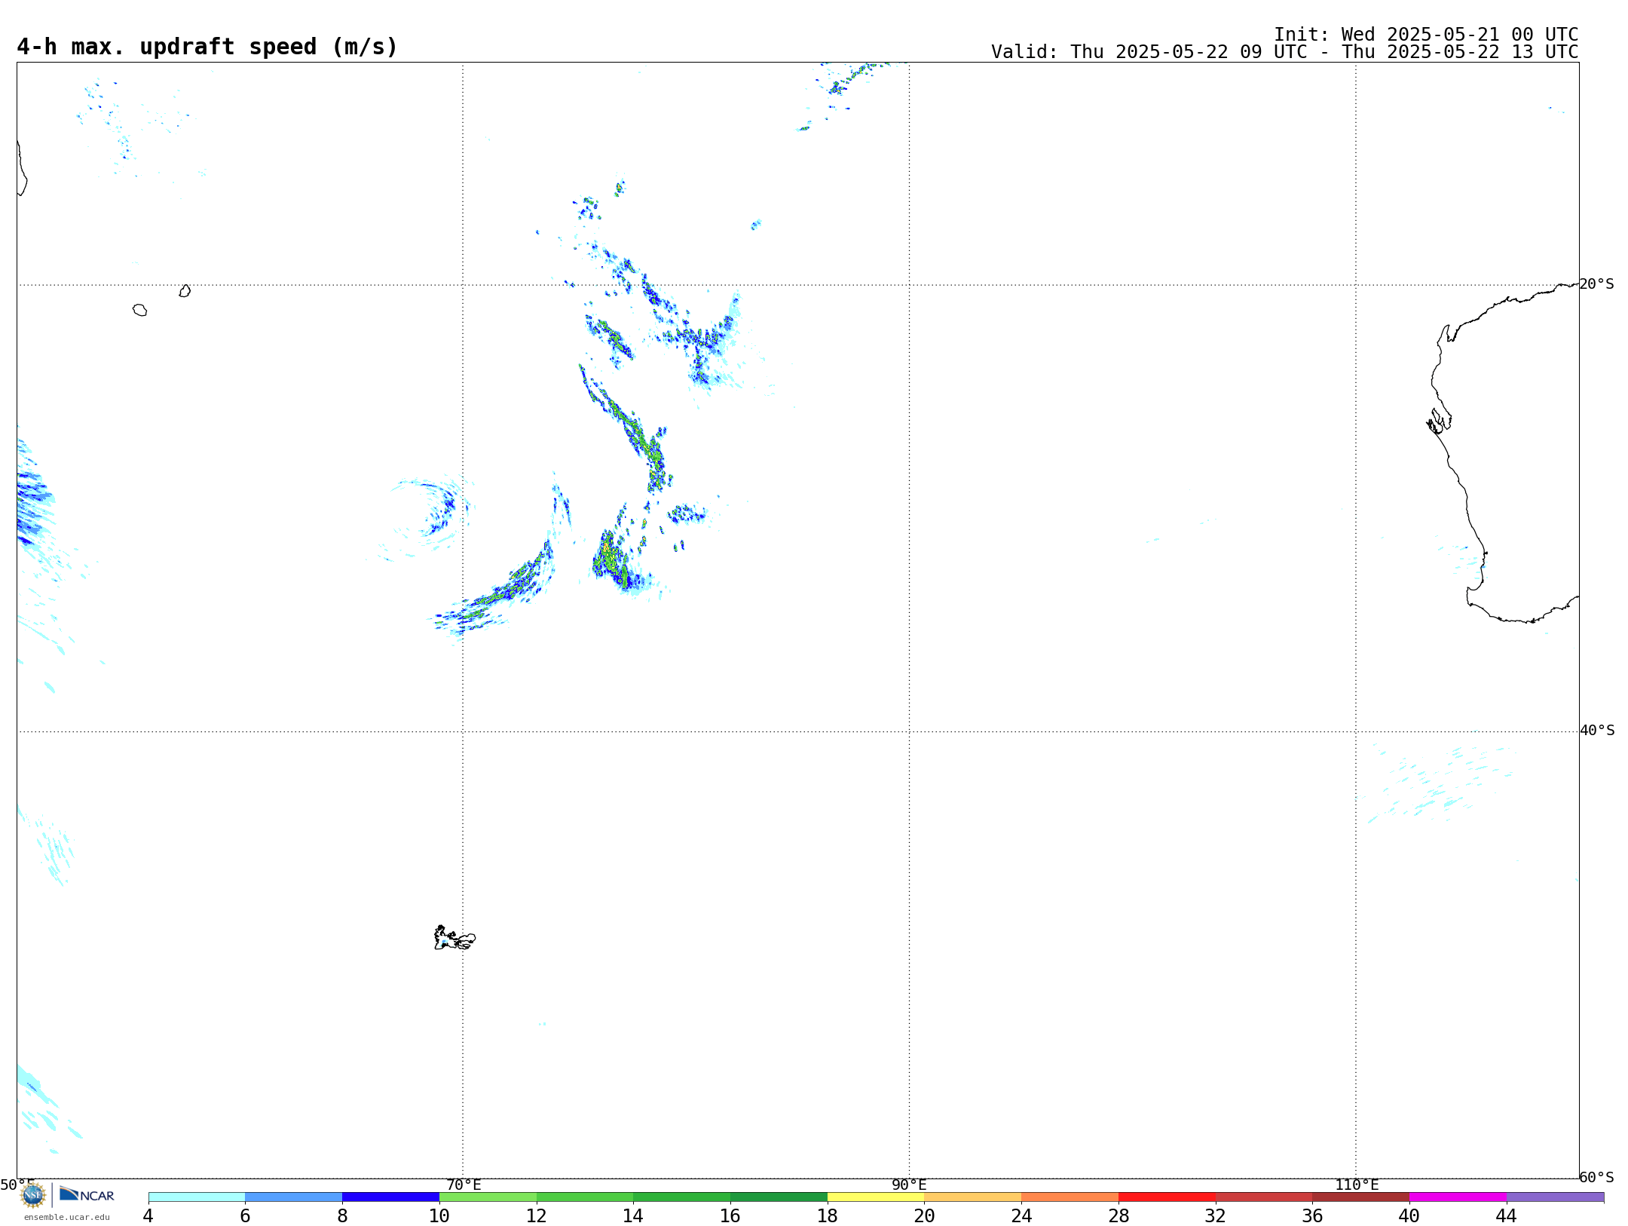Click the Madagascar coast outline at the left map edge

click(x=23, y=169)
